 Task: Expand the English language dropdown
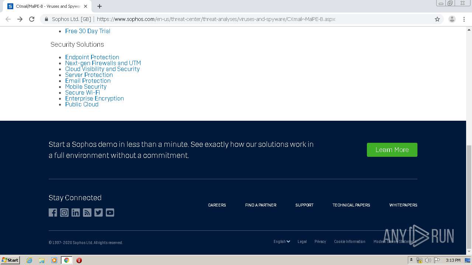point(282,241)
